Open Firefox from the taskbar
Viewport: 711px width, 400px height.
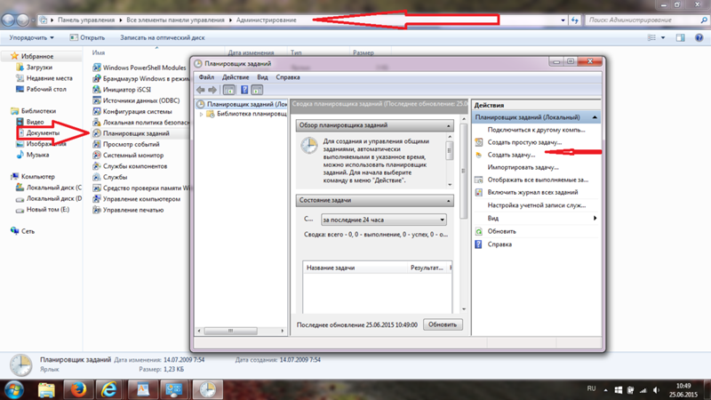click(x=77, y=389)
